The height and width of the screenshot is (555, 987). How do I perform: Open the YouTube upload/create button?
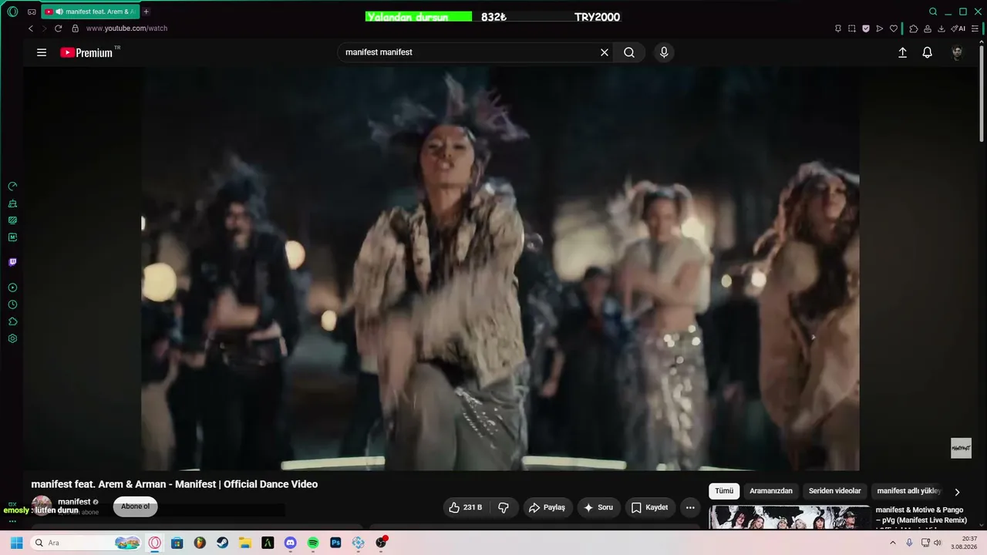[x=903, y=52]
